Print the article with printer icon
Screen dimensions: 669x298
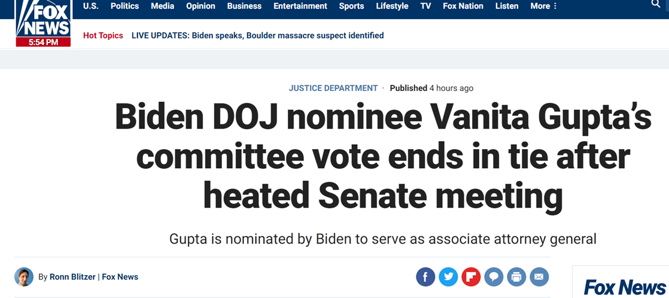(516, 277)
